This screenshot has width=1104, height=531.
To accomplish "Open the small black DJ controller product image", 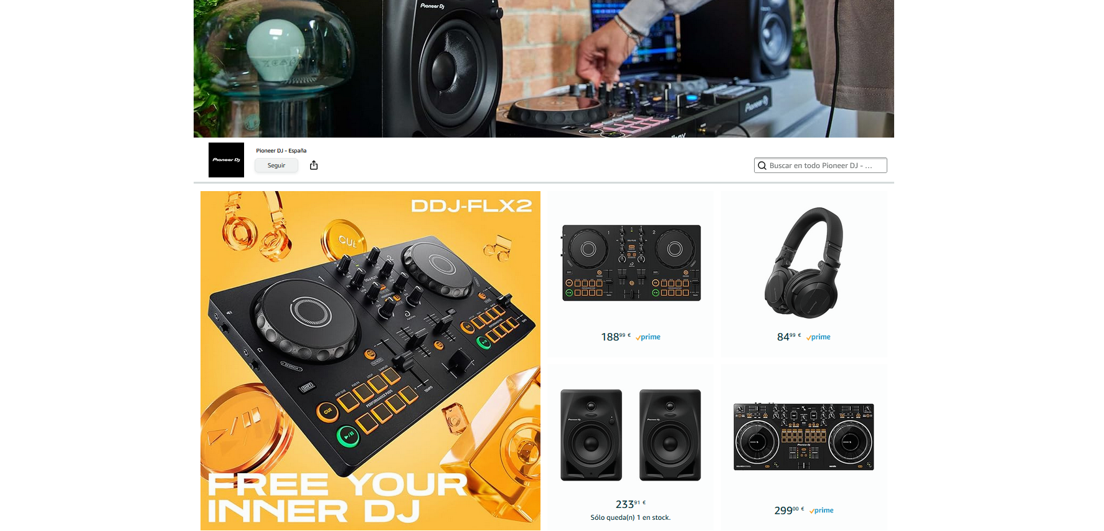I will 631,263.
